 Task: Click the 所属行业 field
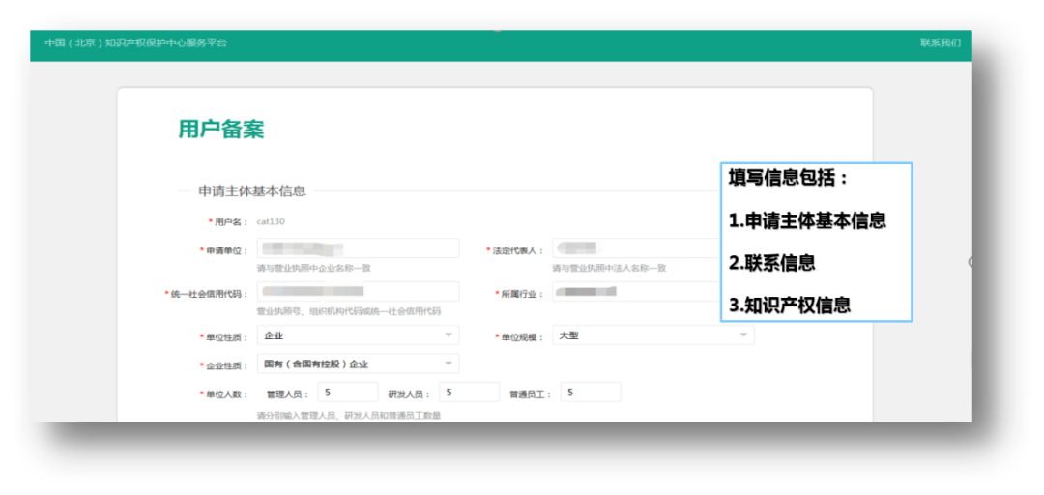(x=636, y=292)
